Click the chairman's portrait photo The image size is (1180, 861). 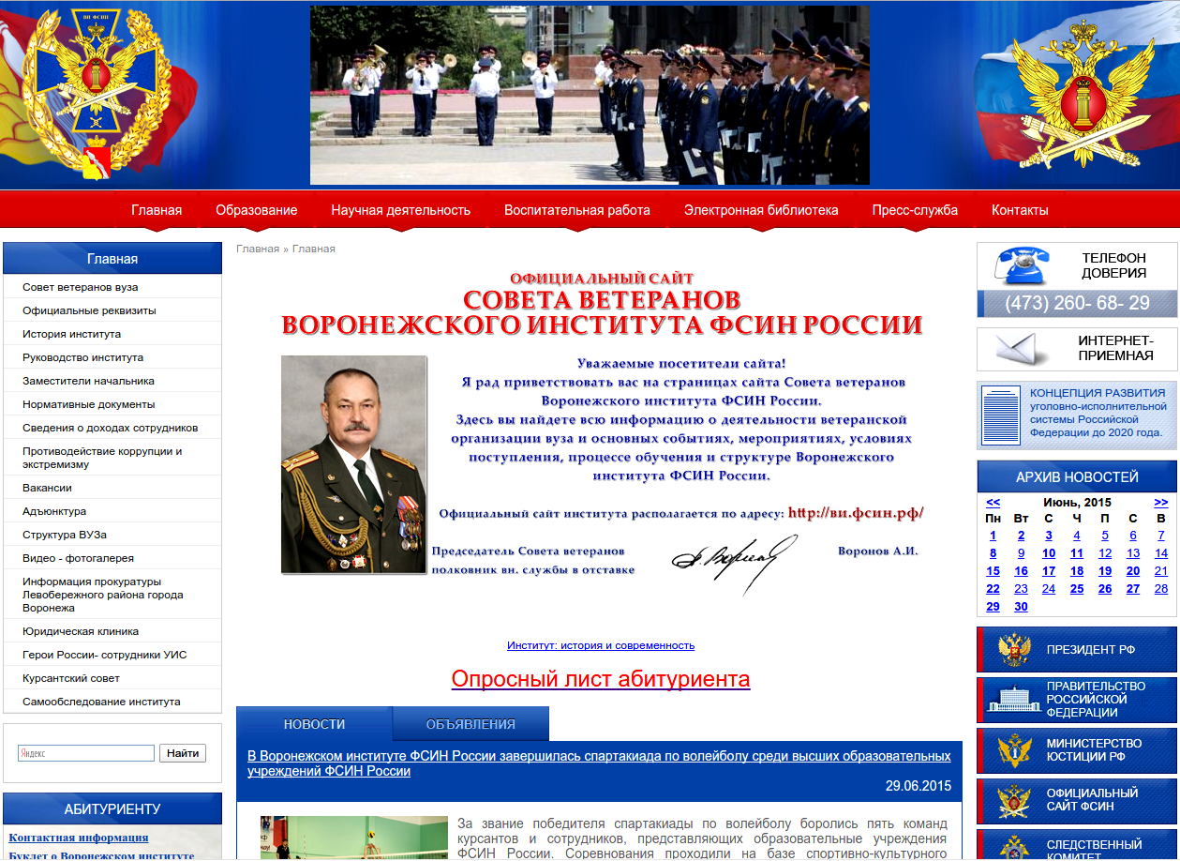(353, 464)
